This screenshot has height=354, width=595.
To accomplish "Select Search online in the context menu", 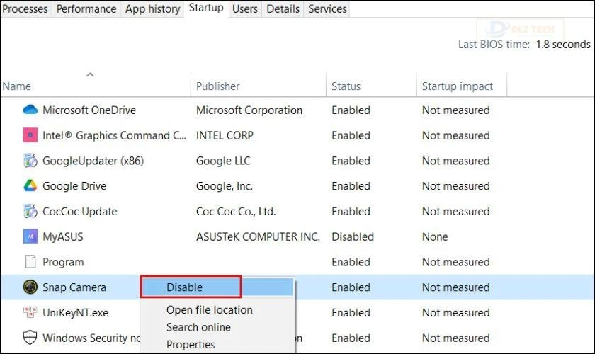I will (x=198, y=327).
